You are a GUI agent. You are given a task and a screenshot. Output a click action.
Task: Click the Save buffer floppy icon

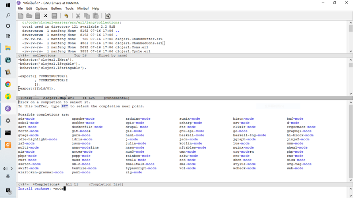(x=54, y=16)
